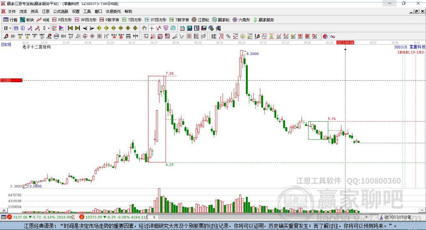This screenshot has width=426, height=230.
Task: Open the calendar icon tool
Action: (182, 28)
